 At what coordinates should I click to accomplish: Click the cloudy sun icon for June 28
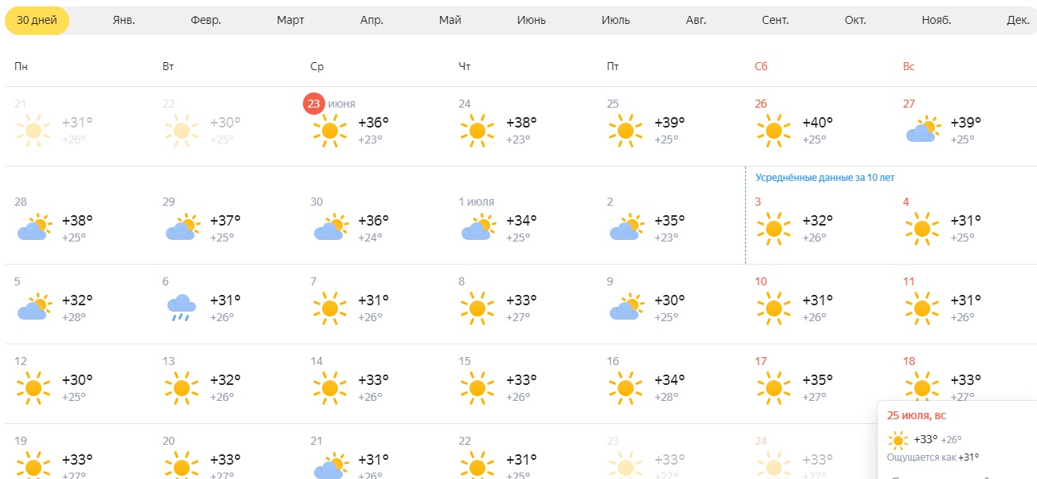pyautogui.click(x=34, y=227)
